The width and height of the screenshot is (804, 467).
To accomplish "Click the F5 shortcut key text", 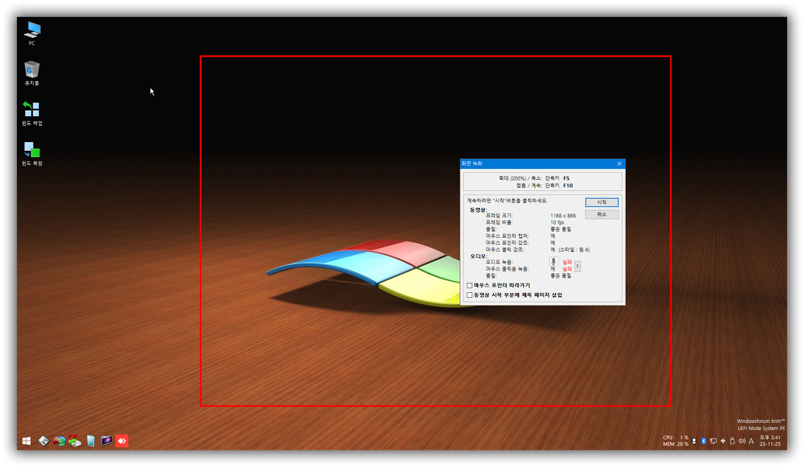I will point(567,179).
